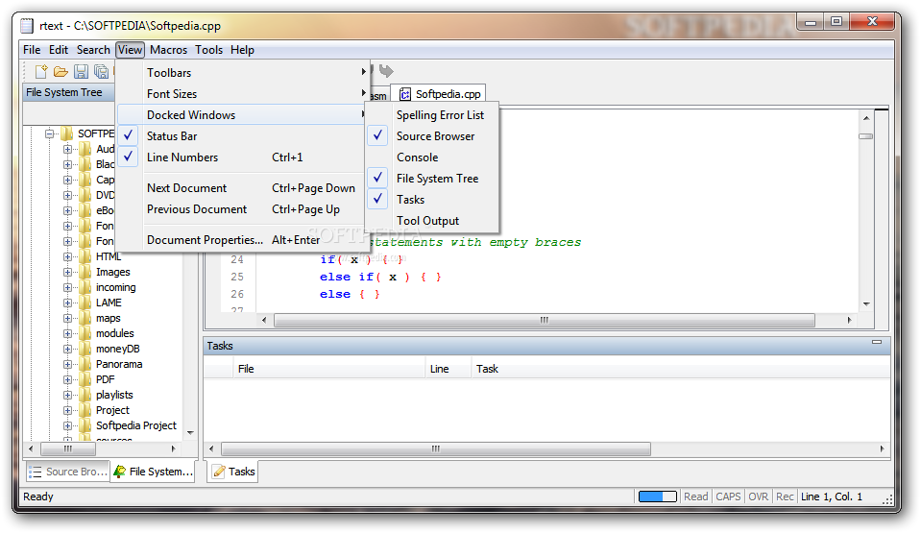Click the OVR status bar indicator
The width and height of the screenshot is (921, 533).
[758, 497]
